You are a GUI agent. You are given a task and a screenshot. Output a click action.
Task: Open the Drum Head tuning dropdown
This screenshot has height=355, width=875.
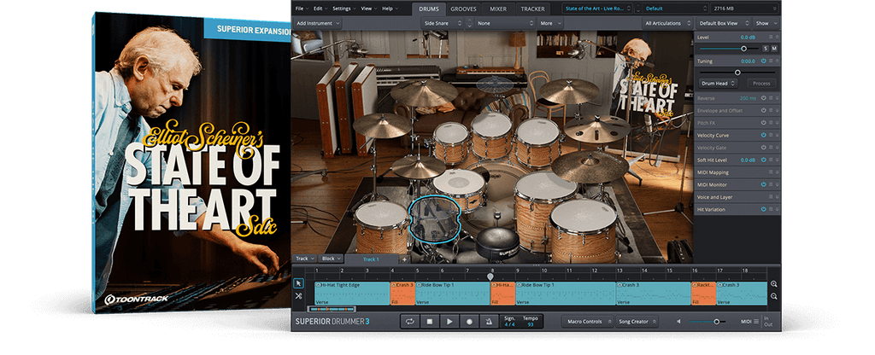(x=718, y=83)
